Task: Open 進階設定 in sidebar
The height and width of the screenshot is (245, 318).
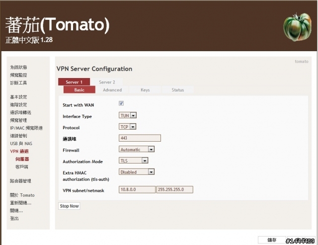Action: coord(18,104)
